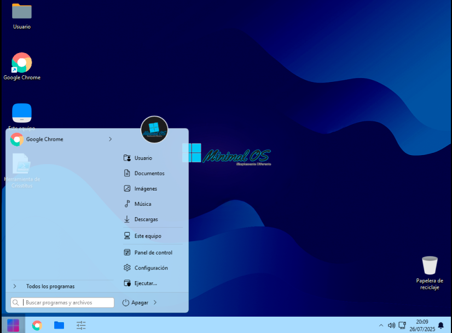Open Imágenes in the Start menu
This screenshot has width=452, height=333.
(x=153, y=189)
